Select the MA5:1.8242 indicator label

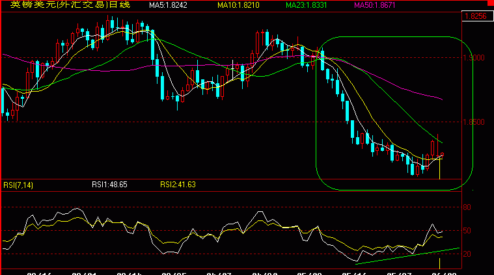(168, 5)
